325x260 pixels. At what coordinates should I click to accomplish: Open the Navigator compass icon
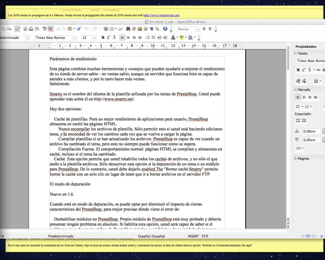(134, 29)
